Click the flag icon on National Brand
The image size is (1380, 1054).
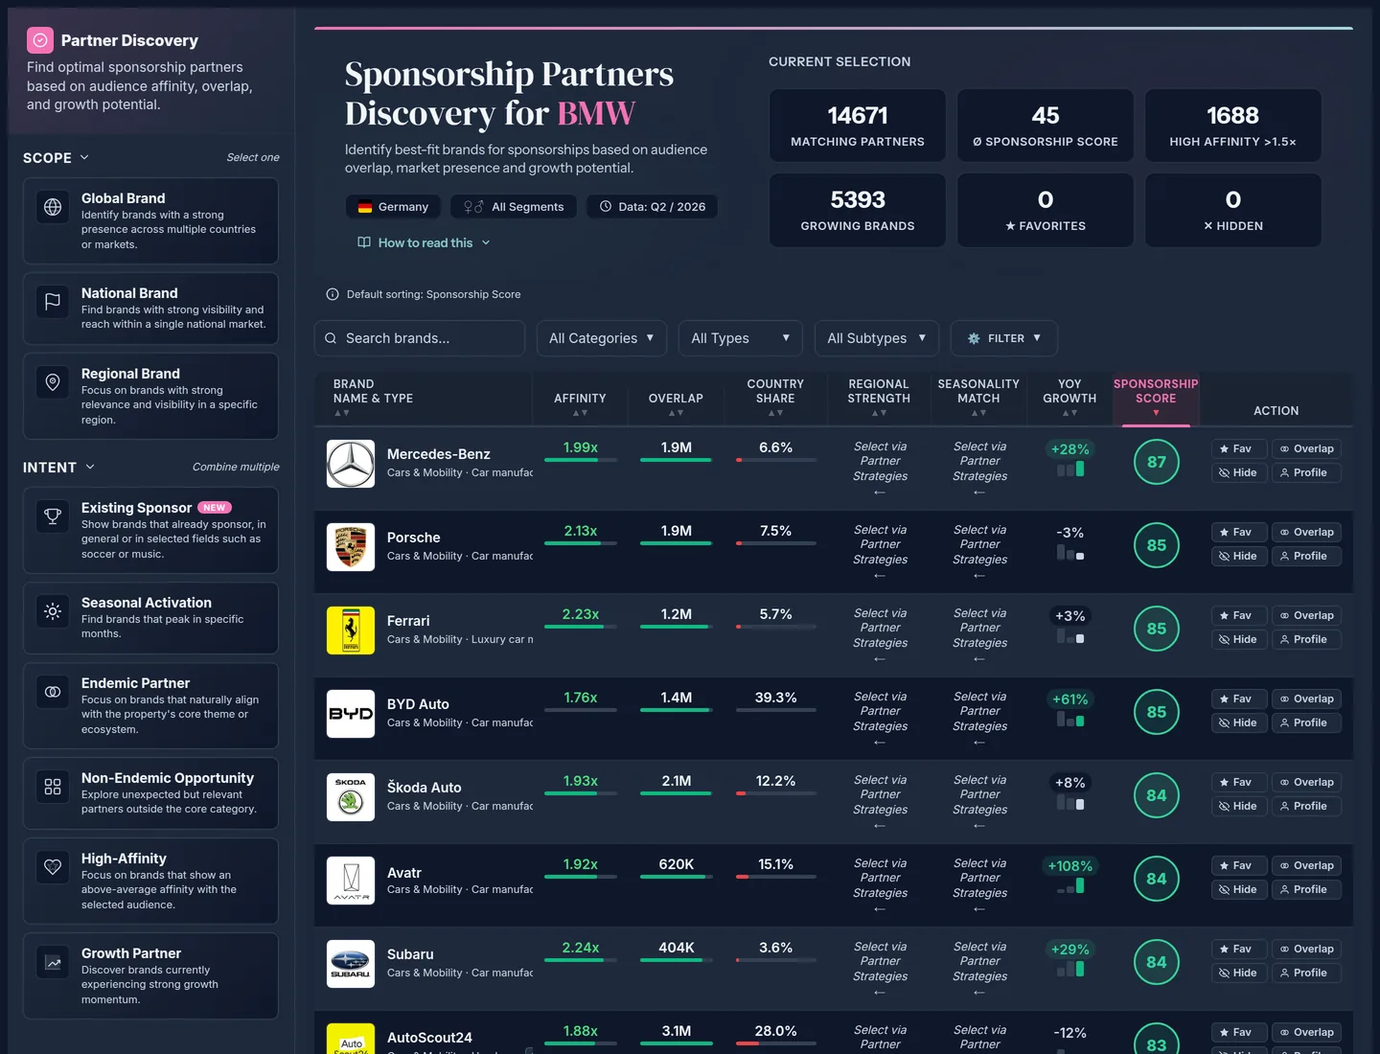[x=53, y=302]
